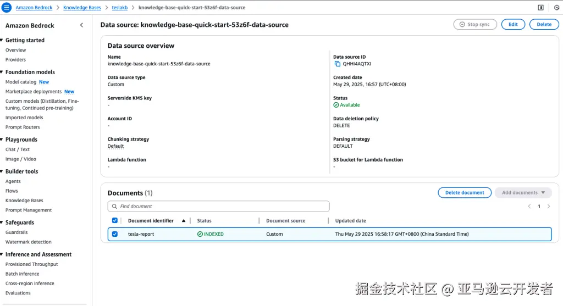Click the Edit button
The image size is (563, 306).
click(513, 24)
